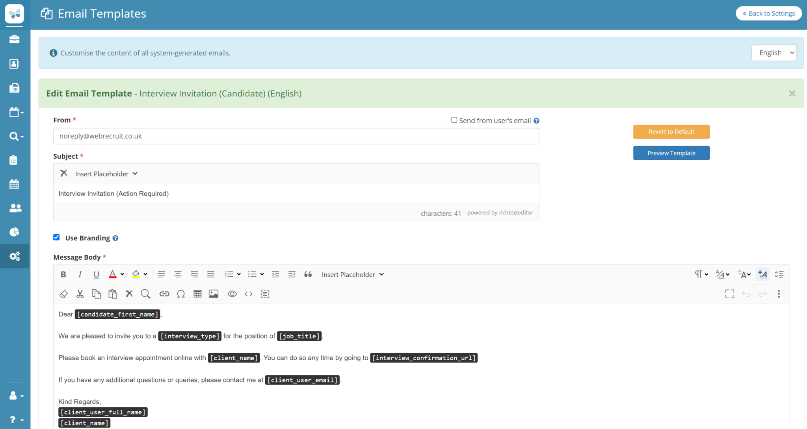This screenshot has width=807, height=429.
Task: Click the Revert to Default button
Action: click(671, 132)
